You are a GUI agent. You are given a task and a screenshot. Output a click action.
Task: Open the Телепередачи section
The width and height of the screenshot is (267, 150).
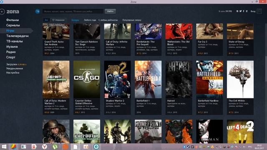point(18,36)
